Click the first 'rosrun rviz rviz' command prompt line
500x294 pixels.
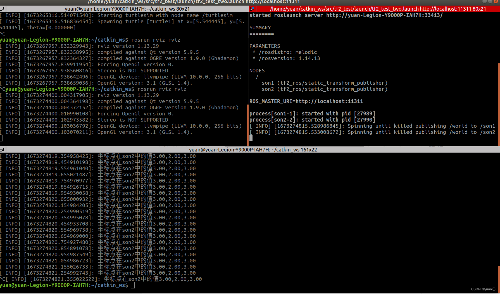pyautogui.click(x=90, y=40)
